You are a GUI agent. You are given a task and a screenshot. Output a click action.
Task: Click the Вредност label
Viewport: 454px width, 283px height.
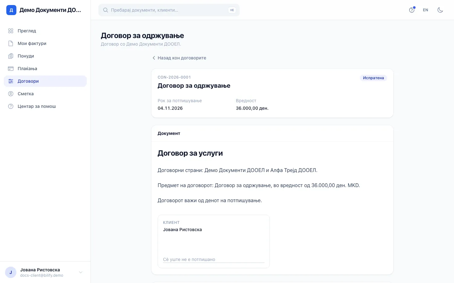246,101
